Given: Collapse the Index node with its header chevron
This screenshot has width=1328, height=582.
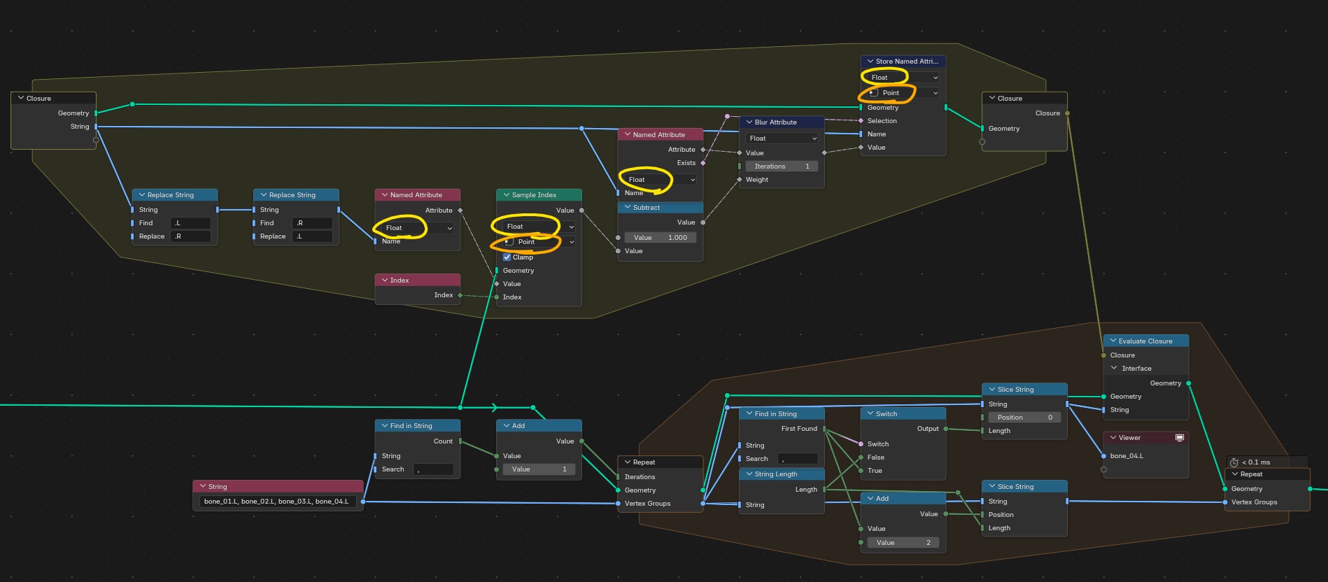Looking at the screenshot, I should click(x=385, y=281).
